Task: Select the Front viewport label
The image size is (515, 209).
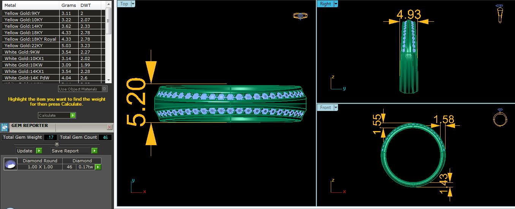Action: click(x=325, y=108)
